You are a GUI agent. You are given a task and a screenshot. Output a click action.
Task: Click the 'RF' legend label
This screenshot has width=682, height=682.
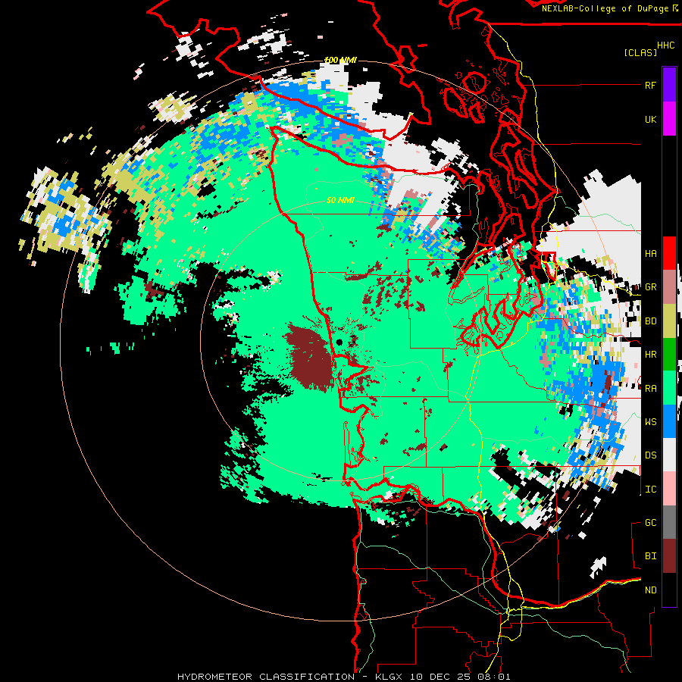tap(650, 85)
